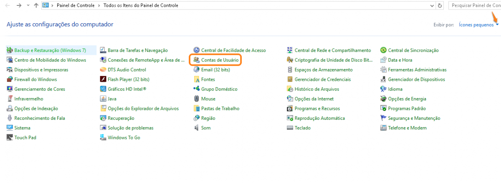Image resolution: width=501 pixels, height=183 pixels.
Task: Click the Touch Pad icon
Action: (10, 138)
